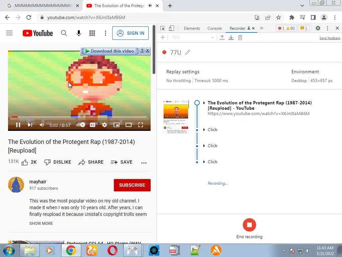Expand the Protegent Rap navigation step
Image resolution: width=342 pixels, height=257 pixels.
[x=204, y=103]
